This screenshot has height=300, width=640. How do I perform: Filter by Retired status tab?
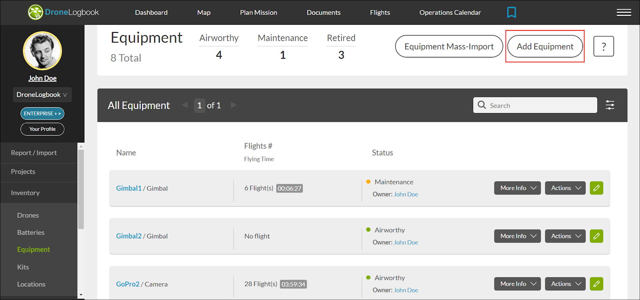341,47
